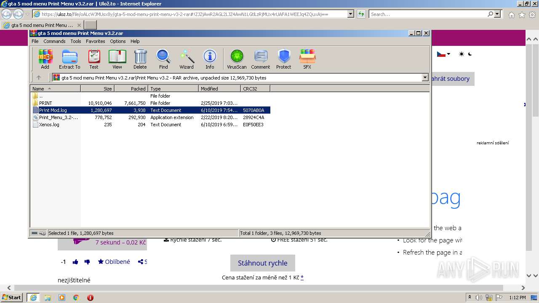Click the Add toolbar icon in WinRAR
The width and height of the screenshot is (539, 303).
pos(45,59)
